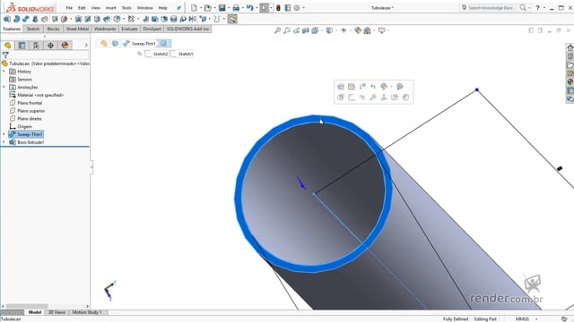This screenshot has width=574, height=322.
Task: Open the Hide/Show Items dropdown arrow
Action: (351, 30)
